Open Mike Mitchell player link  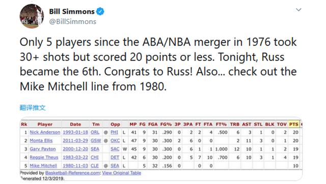(43, 166)
